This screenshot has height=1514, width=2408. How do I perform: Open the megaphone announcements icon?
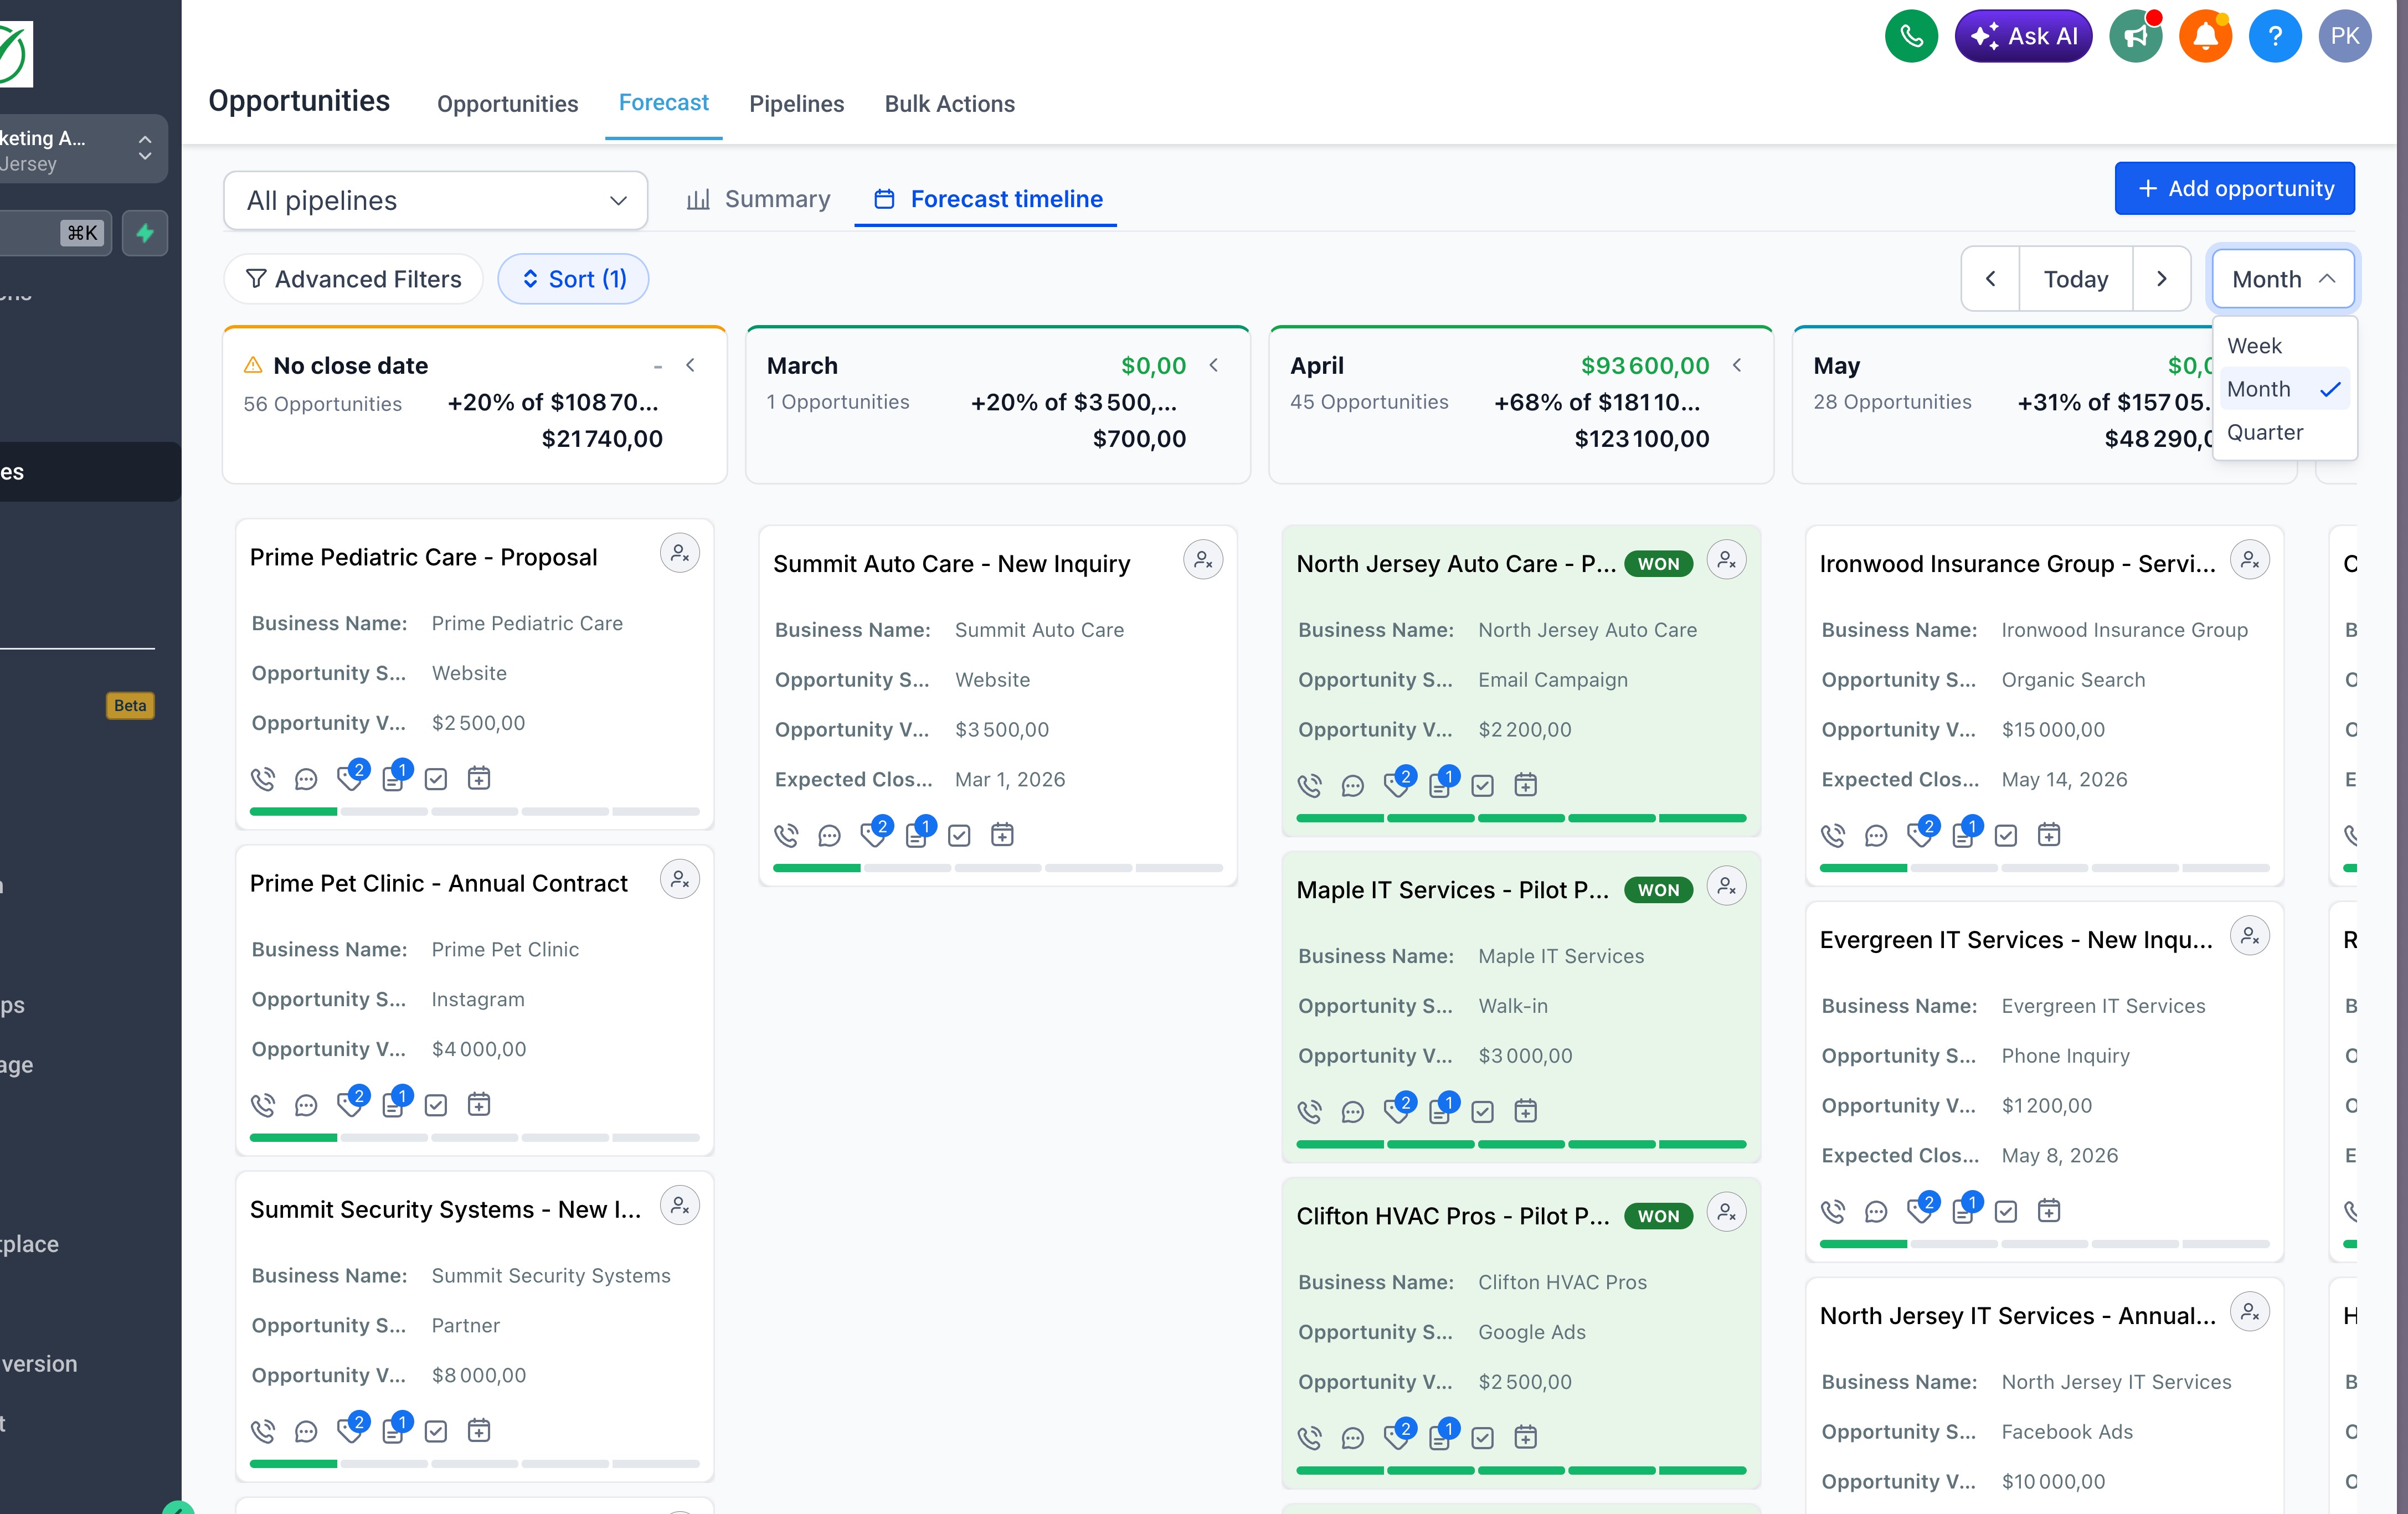pos(2135,37)
